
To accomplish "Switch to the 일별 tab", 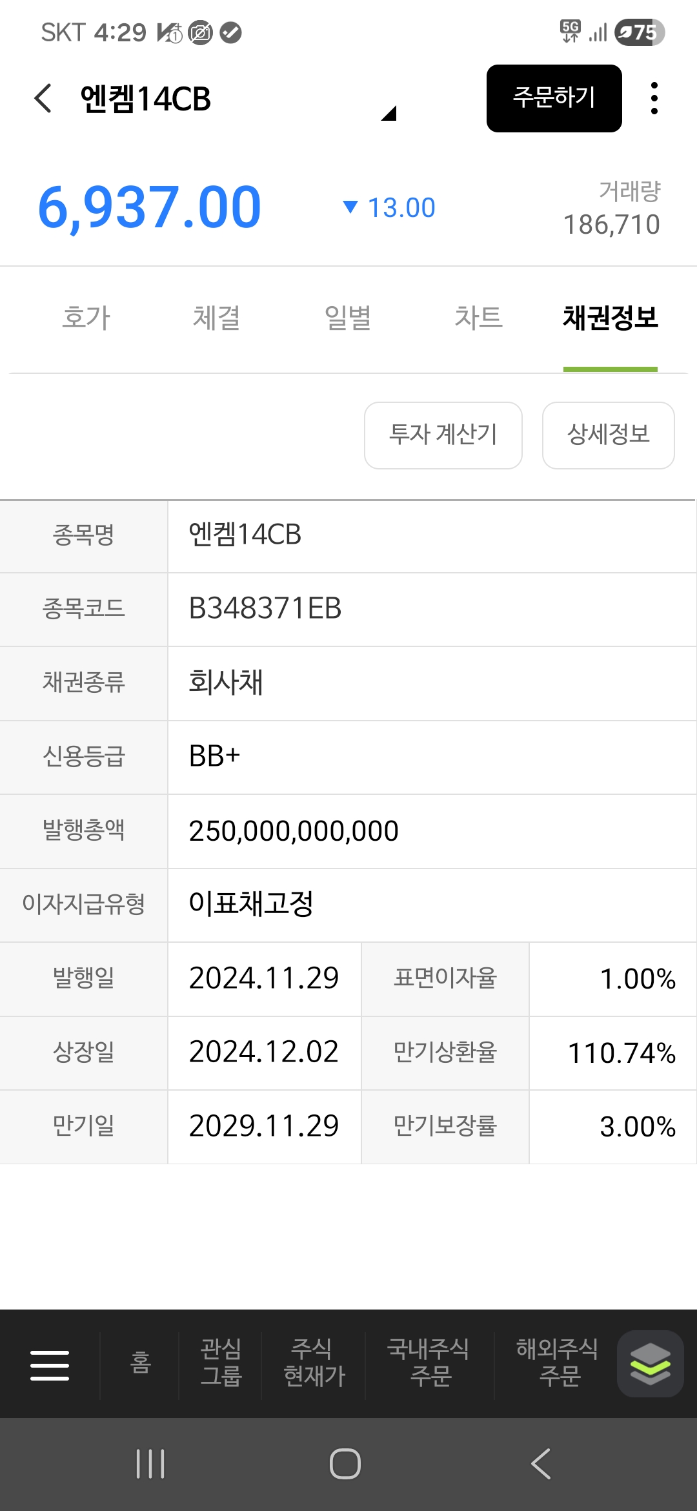I will point(348,318).
